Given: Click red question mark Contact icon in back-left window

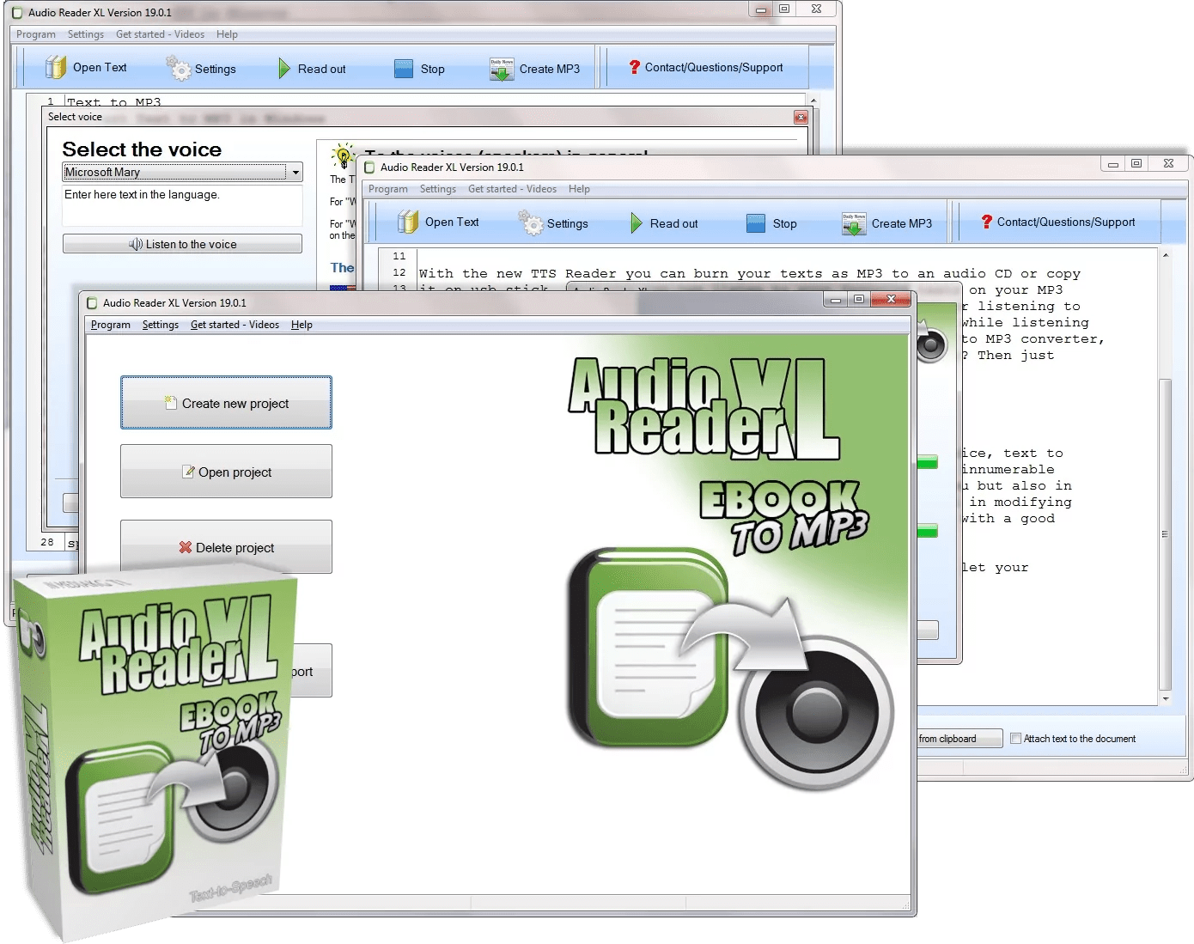Looking at the screenshot, I should pyautogui.click(x=635, y=67).
